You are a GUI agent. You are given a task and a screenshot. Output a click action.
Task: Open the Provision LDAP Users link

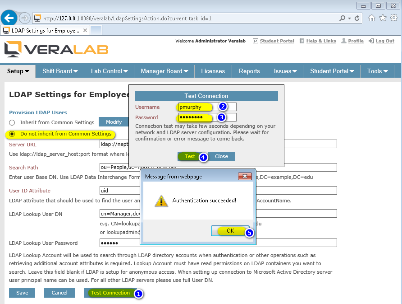(38, 112)
